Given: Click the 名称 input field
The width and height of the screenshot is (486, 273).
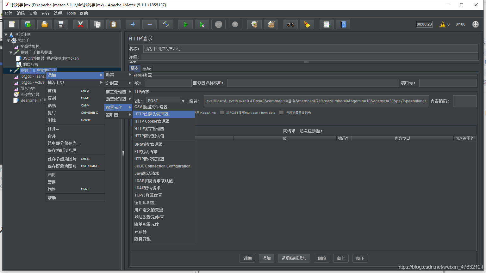Looking at the screenshot, I should point(311,49).
